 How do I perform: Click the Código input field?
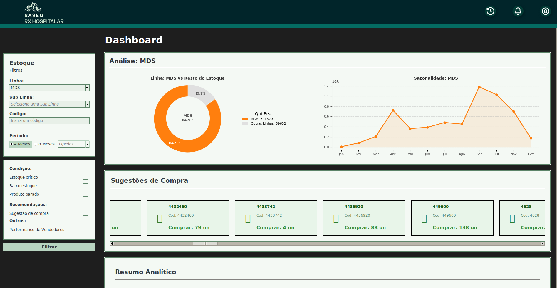49,120
